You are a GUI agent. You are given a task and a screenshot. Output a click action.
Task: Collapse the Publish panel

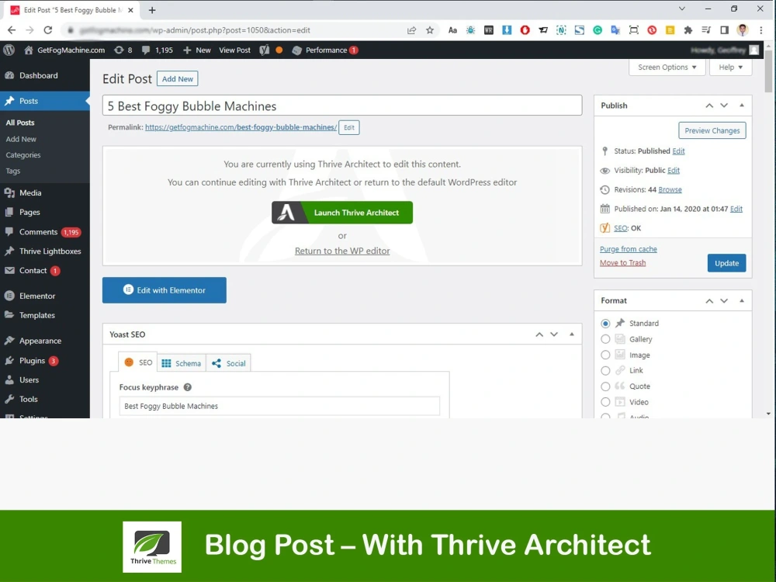coord(741,106)
